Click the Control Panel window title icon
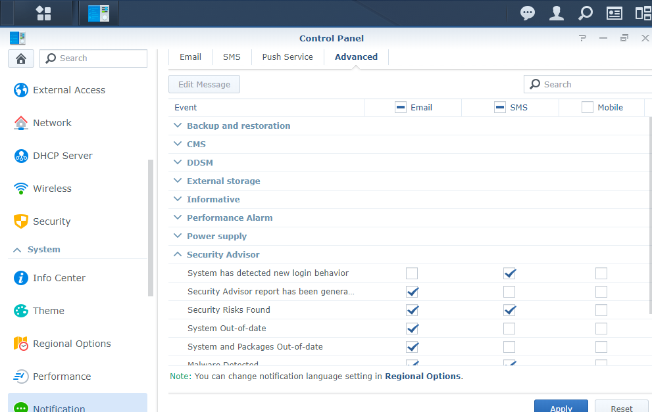This screenshot has width=652, height=412. [18, 38]
